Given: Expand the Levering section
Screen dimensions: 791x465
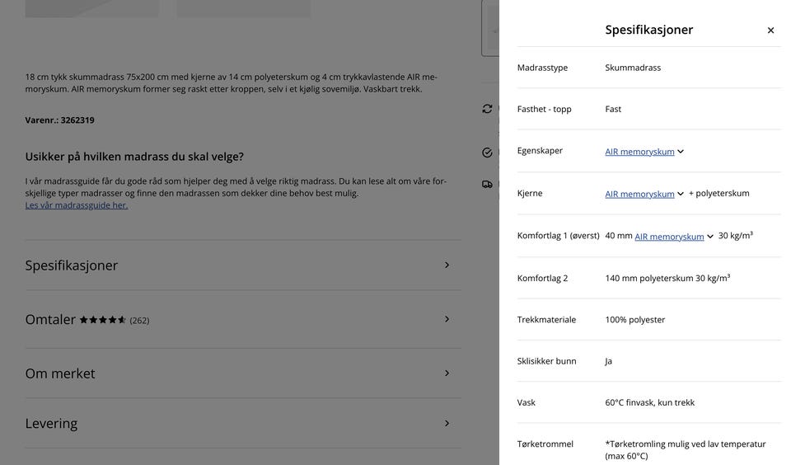Looking at the screenshot, I should [51, 424].
